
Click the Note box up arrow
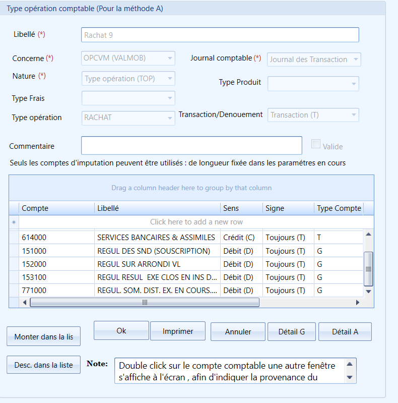click(x=350, y=364)
